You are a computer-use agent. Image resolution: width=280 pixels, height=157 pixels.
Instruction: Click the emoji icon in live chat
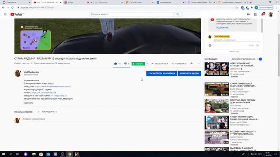tap(210, 45)
